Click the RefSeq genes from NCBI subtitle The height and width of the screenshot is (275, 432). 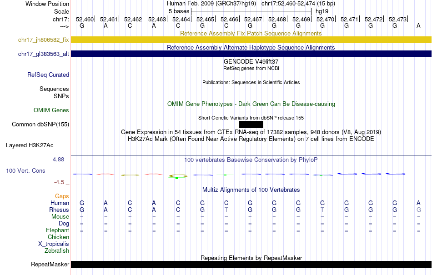(x=251, y=68)
